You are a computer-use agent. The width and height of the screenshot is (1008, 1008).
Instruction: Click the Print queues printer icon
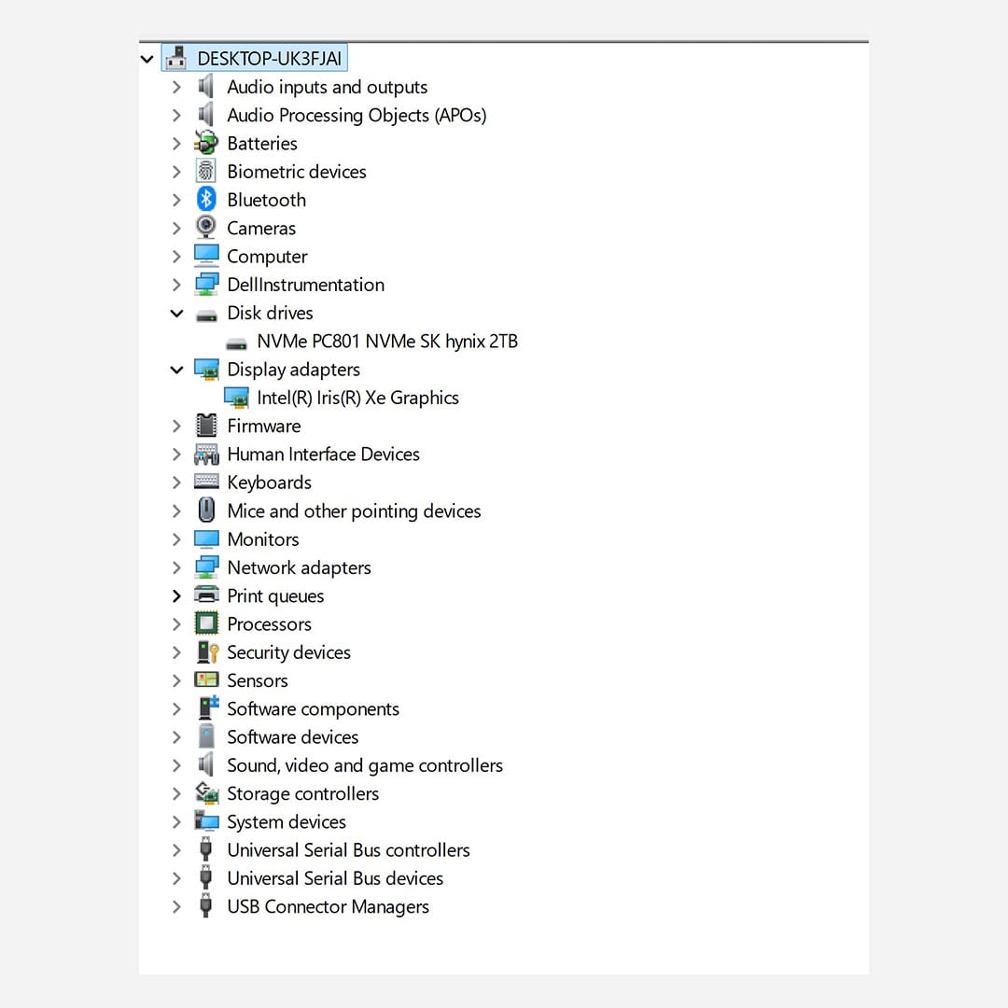coord(206,595)
